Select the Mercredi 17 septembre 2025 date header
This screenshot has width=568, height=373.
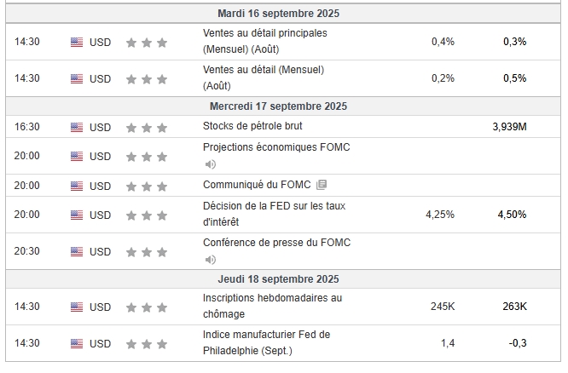[x=283, y=106]
